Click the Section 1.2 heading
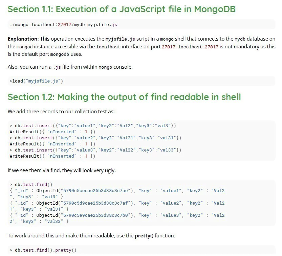Image resolution: width=282 pixels, height=256 pixels. click(x=124, y=97)
